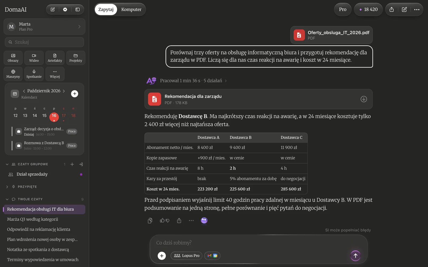428x267 pixels.
Task: Open the 18 420 credits balance
Action: (x=368, y=10)
